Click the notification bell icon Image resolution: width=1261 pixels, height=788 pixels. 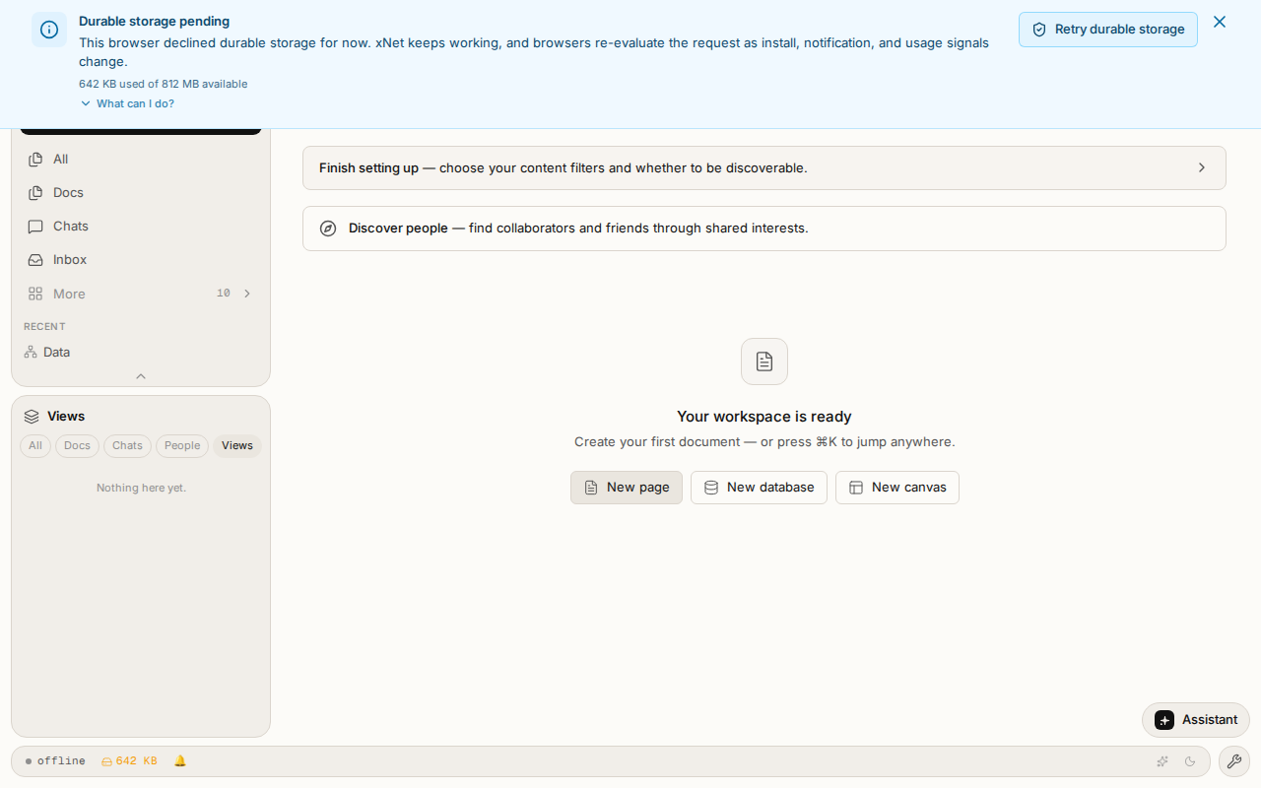tap(180, 761)
